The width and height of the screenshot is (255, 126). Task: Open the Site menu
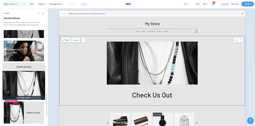pos(205,4)
